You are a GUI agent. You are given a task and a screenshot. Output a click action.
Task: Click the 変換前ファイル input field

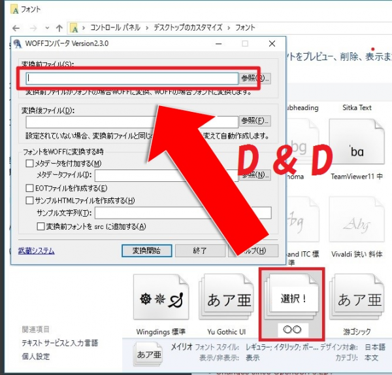(132, 79)
